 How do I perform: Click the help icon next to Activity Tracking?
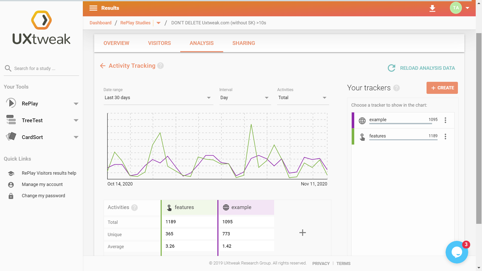[x=160, y=66]
